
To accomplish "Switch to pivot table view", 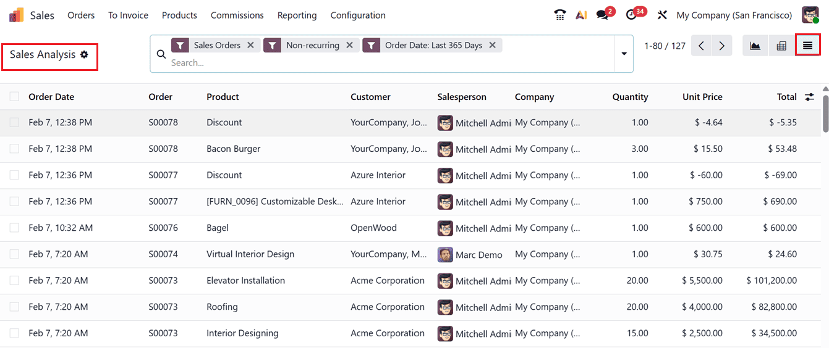I will (x=781, y=46).
